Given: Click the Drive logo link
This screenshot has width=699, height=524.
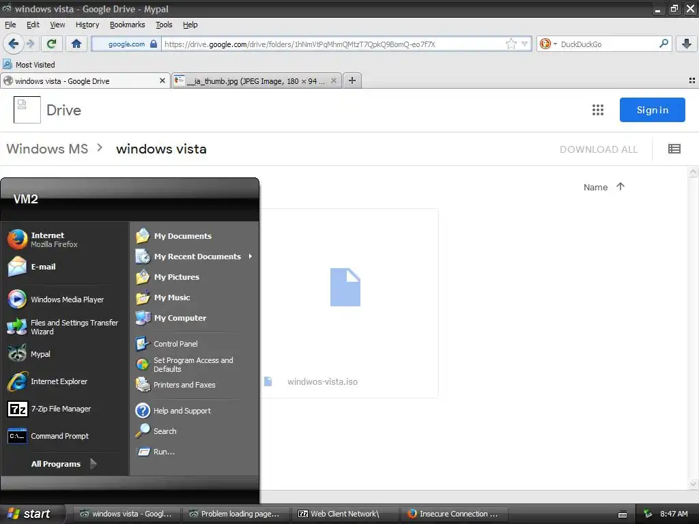Looking at the screenshot, I should 48,110.
